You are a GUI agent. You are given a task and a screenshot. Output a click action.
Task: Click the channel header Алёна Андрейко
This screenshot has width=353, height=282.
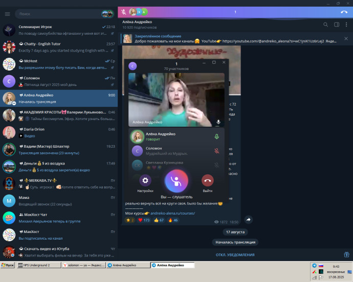click(137, 22)
